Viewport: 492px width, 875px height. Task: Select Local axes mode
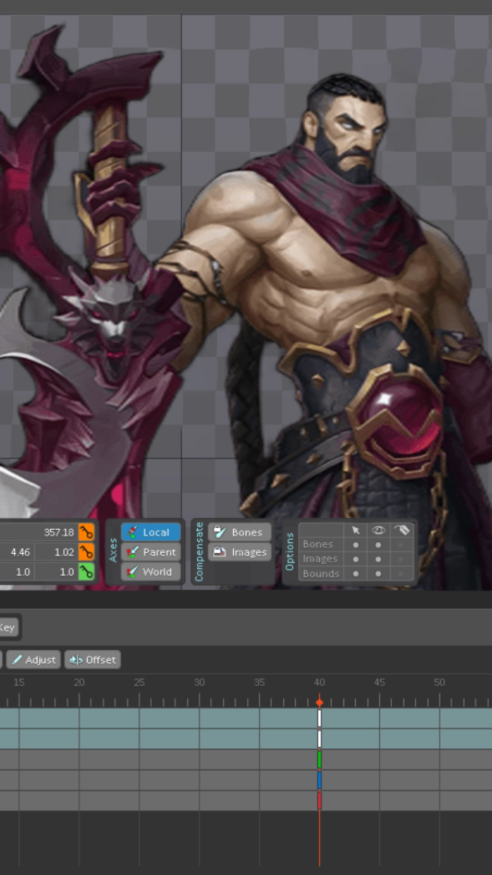tap(151, 532)
